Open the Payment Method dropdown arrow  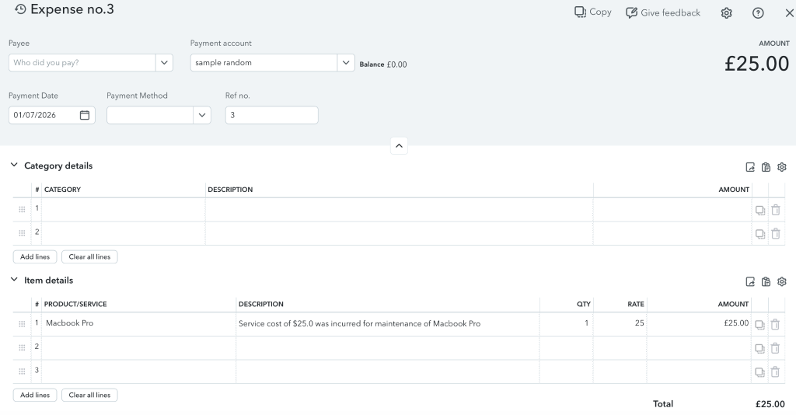coord(202,115)
